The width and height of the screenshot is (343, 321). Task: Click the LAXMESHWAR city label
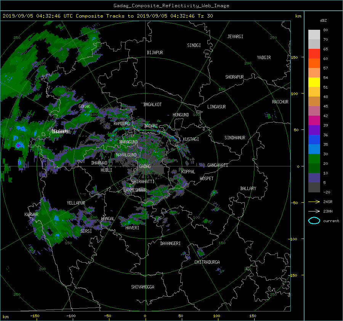pos(135,190)
